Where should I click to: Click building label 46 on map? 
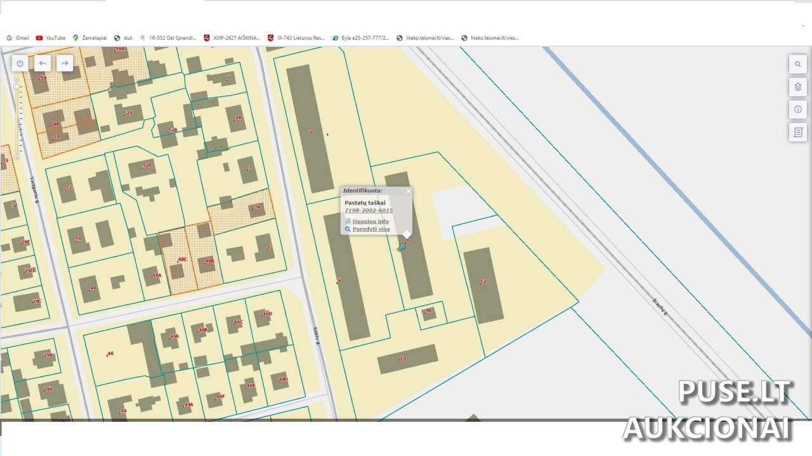point(110,353)
